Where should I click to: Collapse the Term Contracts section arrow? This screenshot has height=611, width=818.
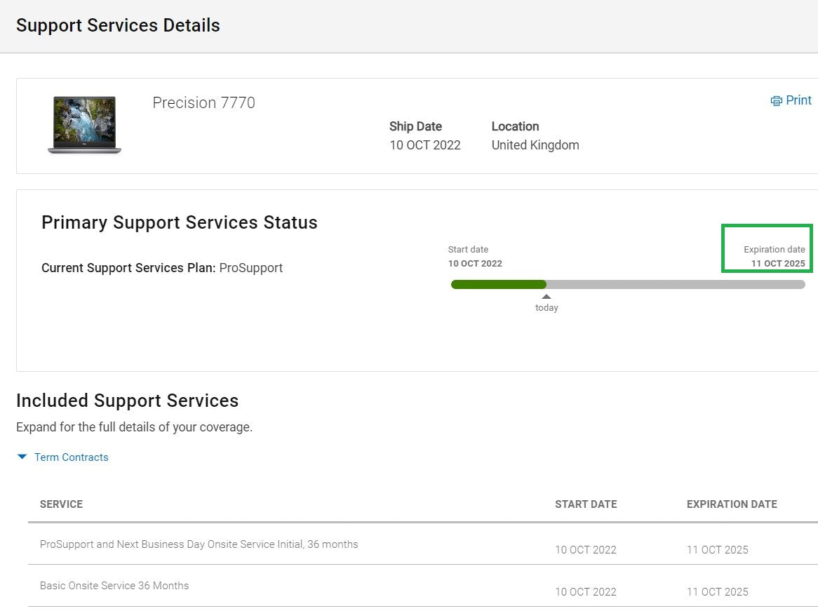pyautogui.click(x=22, y=457)
